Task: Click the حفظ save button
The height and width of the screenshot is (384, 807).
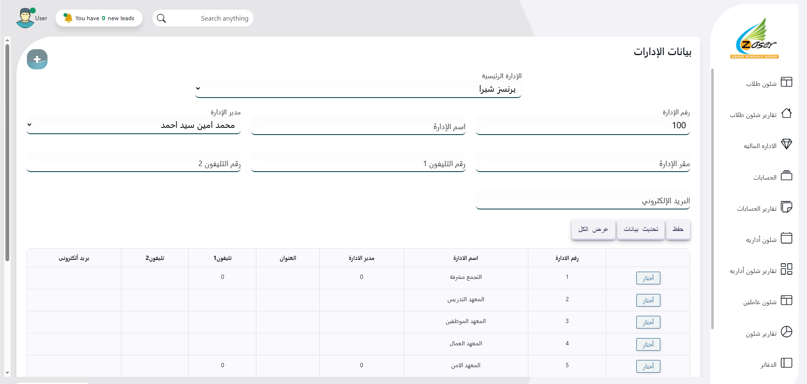Action: 678,229
